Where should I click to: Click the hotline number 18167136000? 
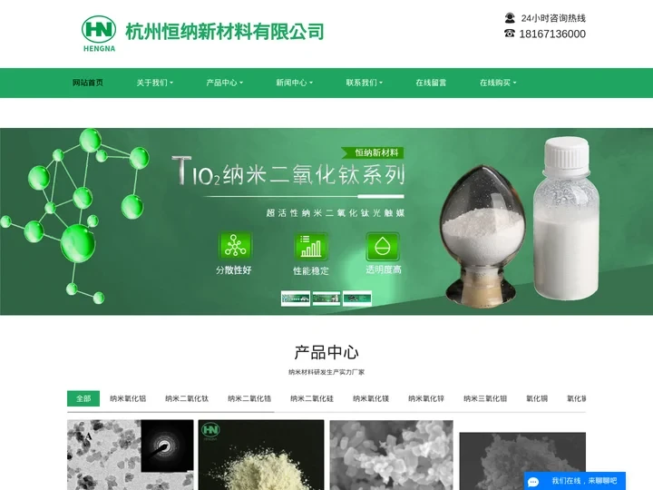[552, 34]
